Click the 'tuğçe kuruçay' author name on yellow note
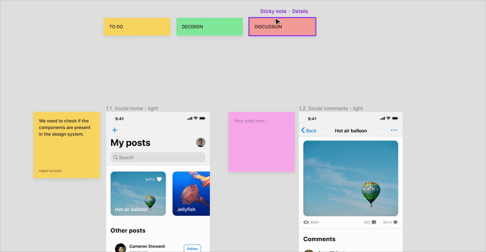This screenshot has width=486, height=252. coord(50,171)
